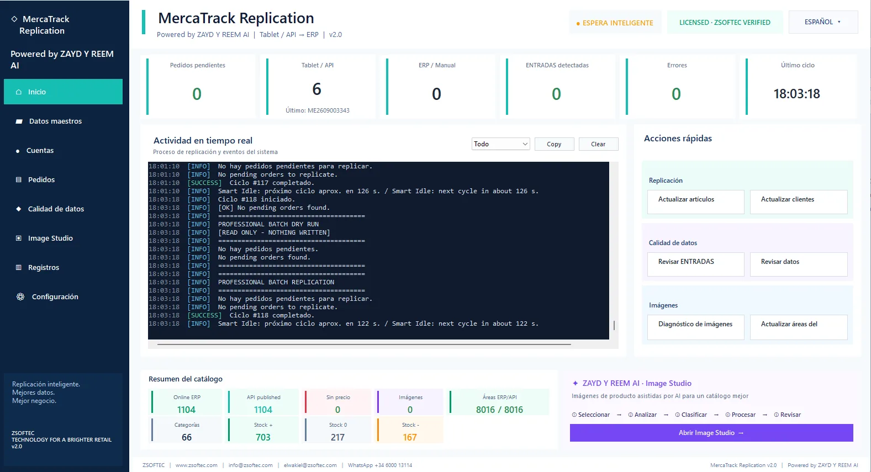The width and height of the screenshot is (871, 472).
Task: Click the info@zsoftec.com email link
Action: (251, 465)
